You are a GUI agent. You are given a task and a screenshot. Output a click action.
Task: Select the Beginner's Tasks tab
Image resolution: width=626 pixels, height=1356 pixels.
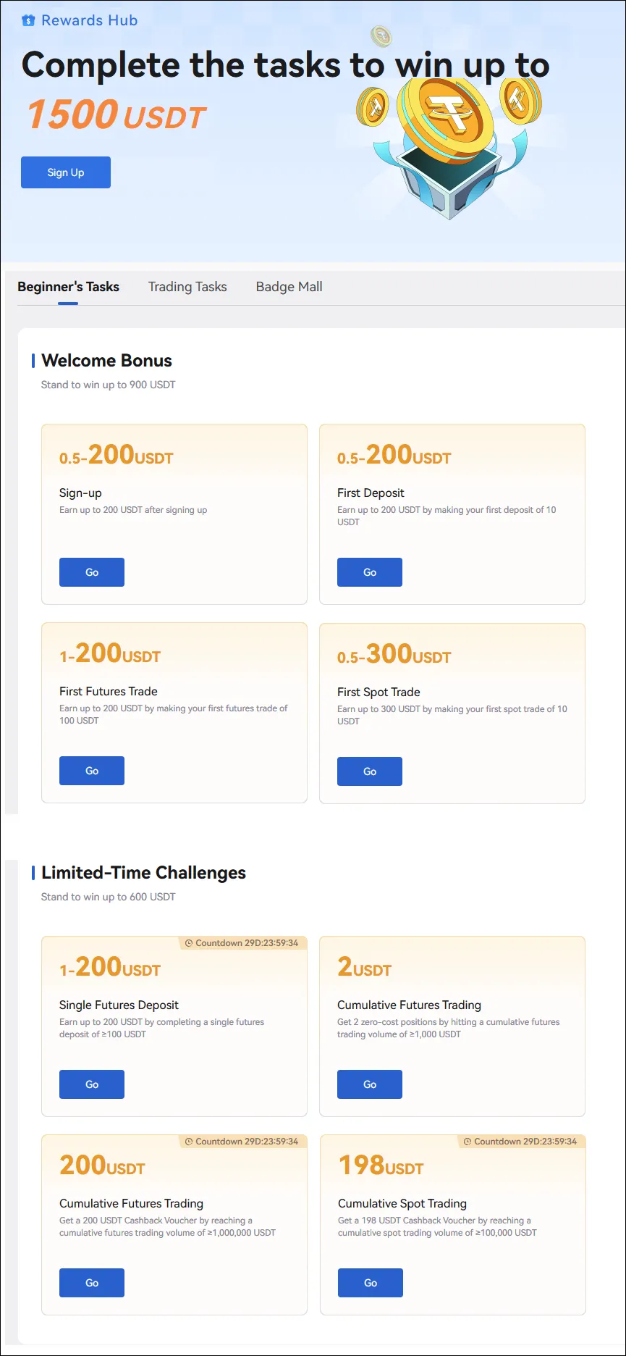point(68,287)
